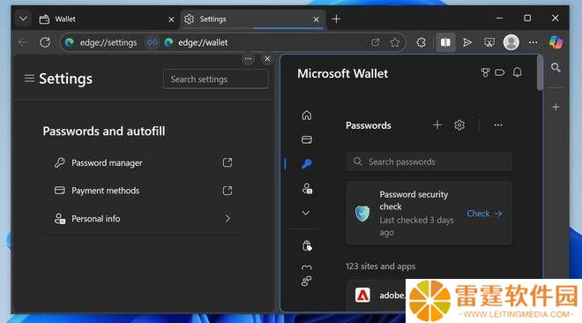
Task: Click the Wallet pane vertical scrollbar
Action: [540, 73]
